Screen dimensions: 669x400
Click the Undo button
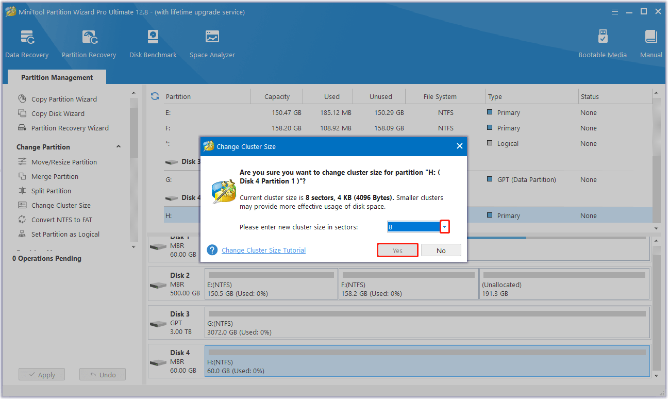(102, 375)
